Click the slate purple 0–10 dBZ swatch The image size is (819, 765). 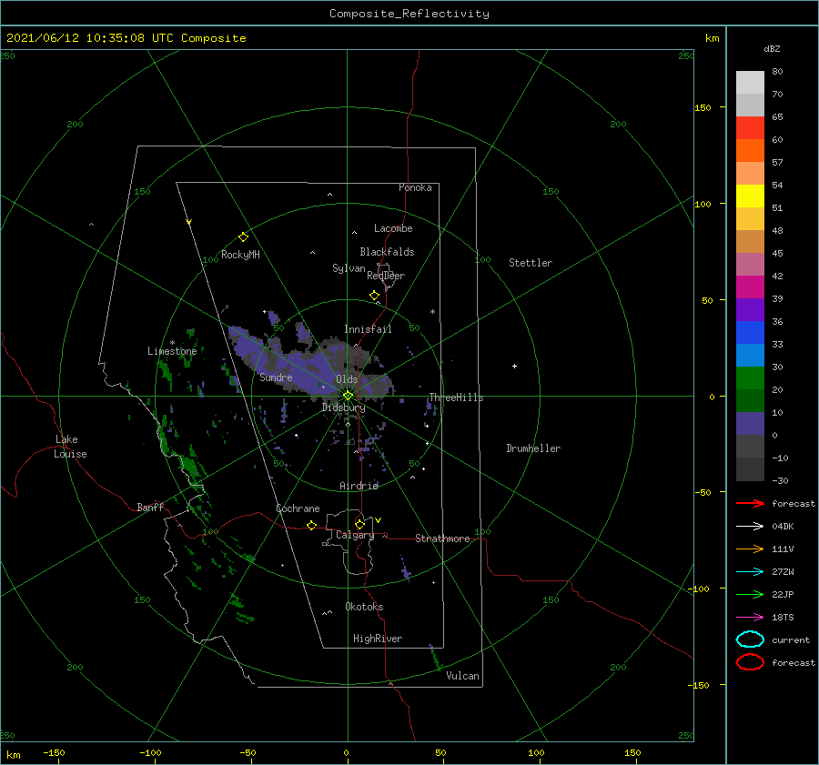[750, 424]
